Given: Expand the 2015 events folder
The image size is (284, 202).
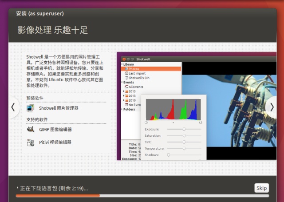Looking at the screenshot, I should (x=124, y=91).
